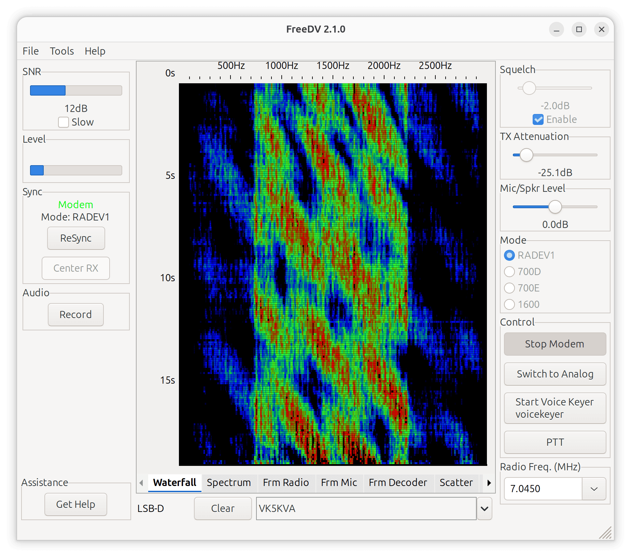Open the Radio Freq. dropdown arrow
Screen dimensions: 631x557
pos(594,489)
